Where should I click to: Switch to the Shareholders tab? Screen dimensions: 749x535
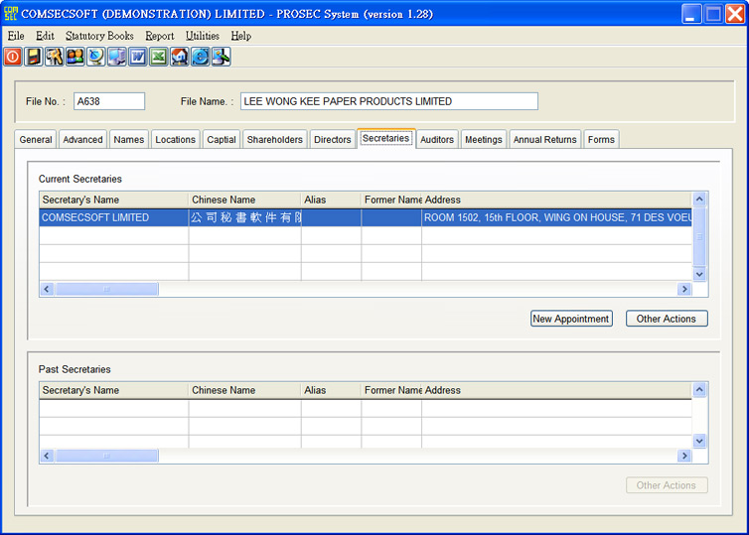[x=274, y=140]
